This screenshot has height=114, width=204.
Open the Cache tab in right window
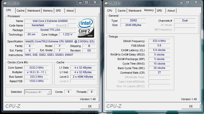(x=122, y=11)
